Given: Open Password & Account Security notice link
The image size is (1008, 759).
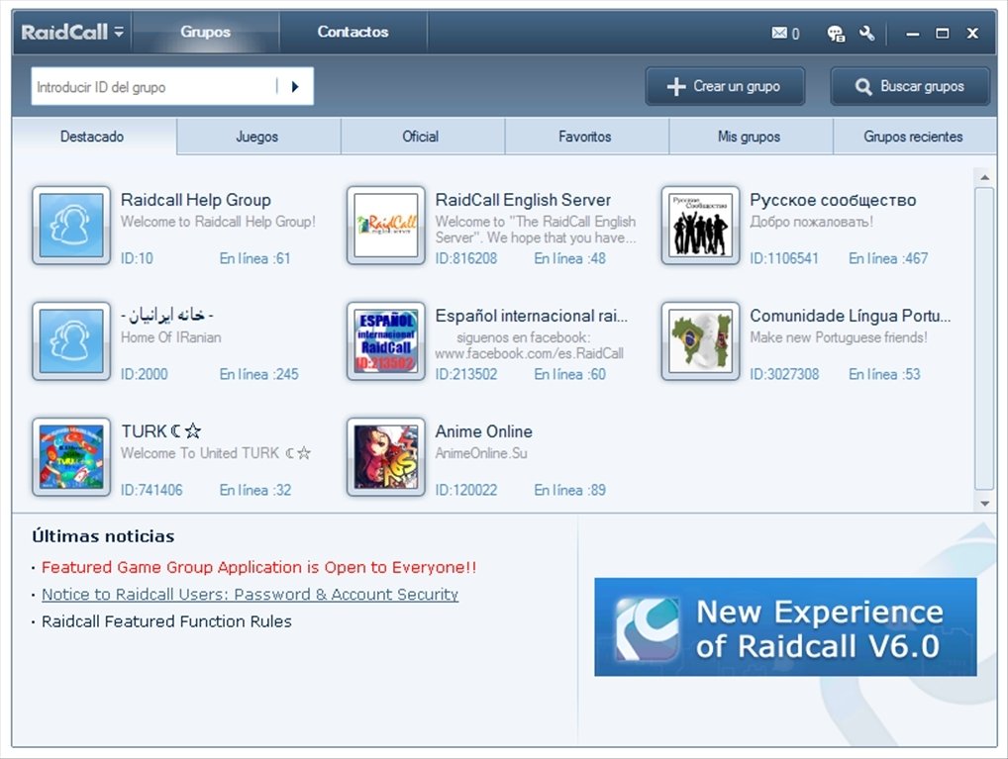Looking at the screenshot, I should (251, 595).
